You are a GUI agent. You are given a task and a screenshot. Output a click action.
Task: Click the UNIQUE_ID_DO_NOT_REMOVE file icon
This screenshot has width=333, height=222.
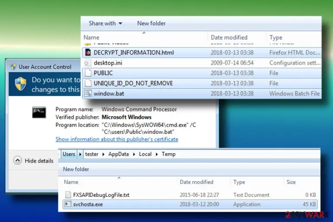coord(88,83)
